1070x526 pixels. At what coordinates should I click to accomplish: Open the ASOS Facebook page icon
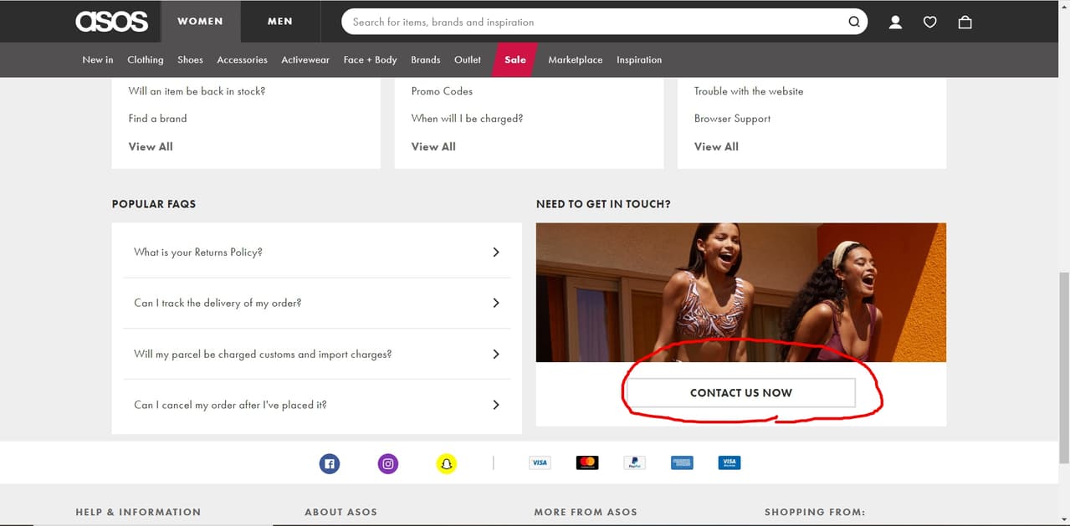(330, 463)
